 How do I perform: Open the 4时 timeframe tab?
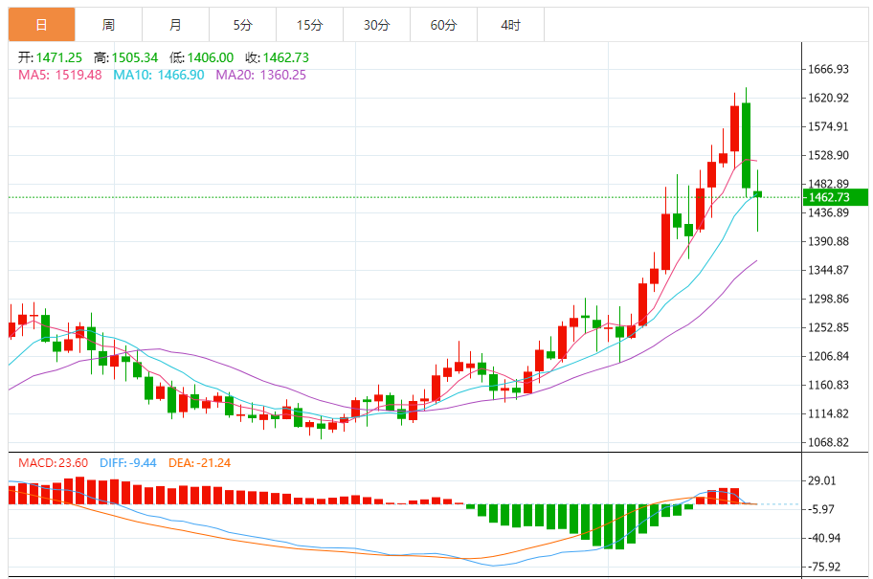tap(510, 25)
